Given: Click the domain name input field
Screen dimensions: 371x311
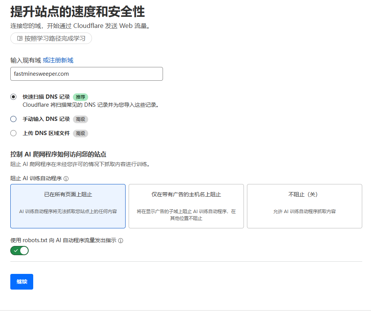Looking at the screenshot, I should [86, 74].
